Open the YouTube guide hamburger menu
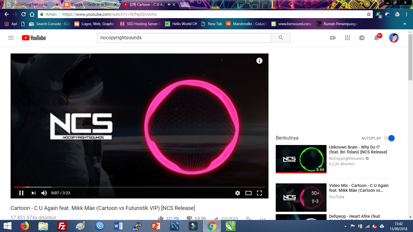Image resolution: width=413 pixels, height=232 pixels. coord(11,38)
